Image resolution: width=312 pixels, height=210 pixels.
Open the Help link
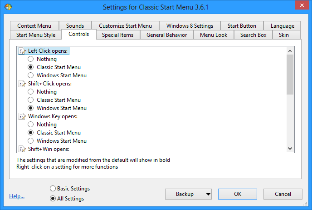click(17, 197)
